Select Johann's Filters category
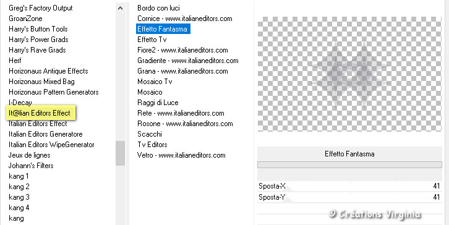Viewport: 449px width, 225px height. point(31,166)
